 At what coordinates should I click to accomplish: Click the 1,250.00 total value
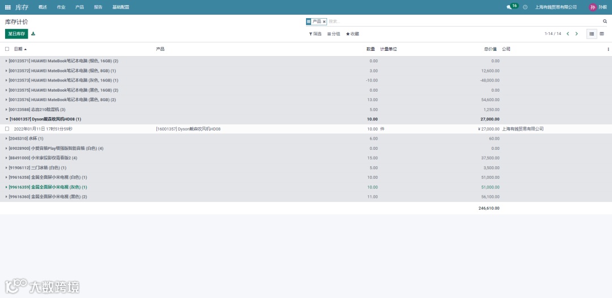491,110
